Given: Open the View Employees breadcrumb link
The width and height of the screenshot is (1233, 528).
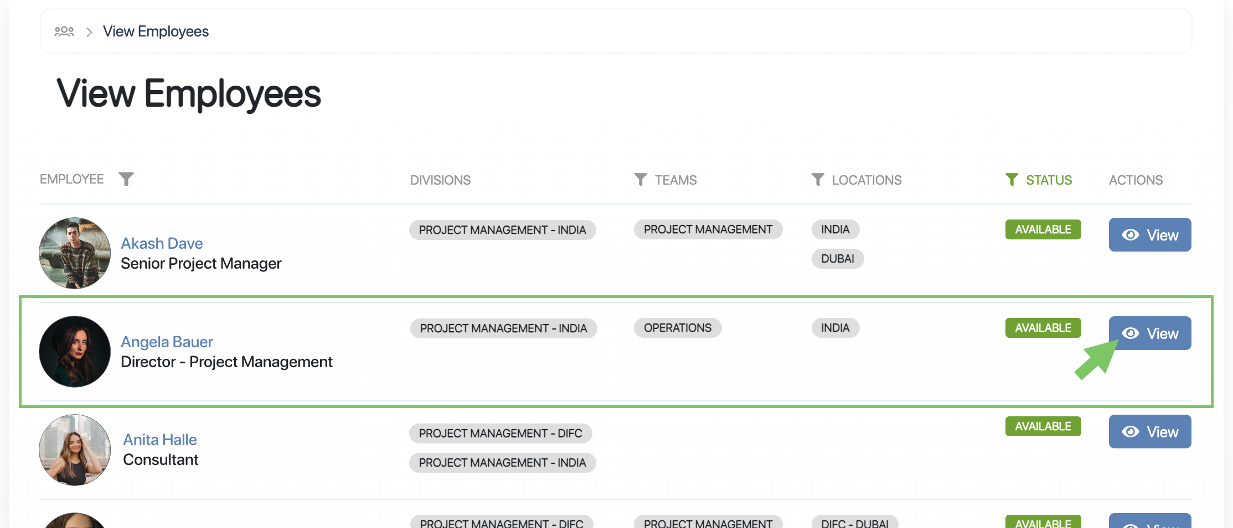Looking at the screenshot, I should pos(156,31).
